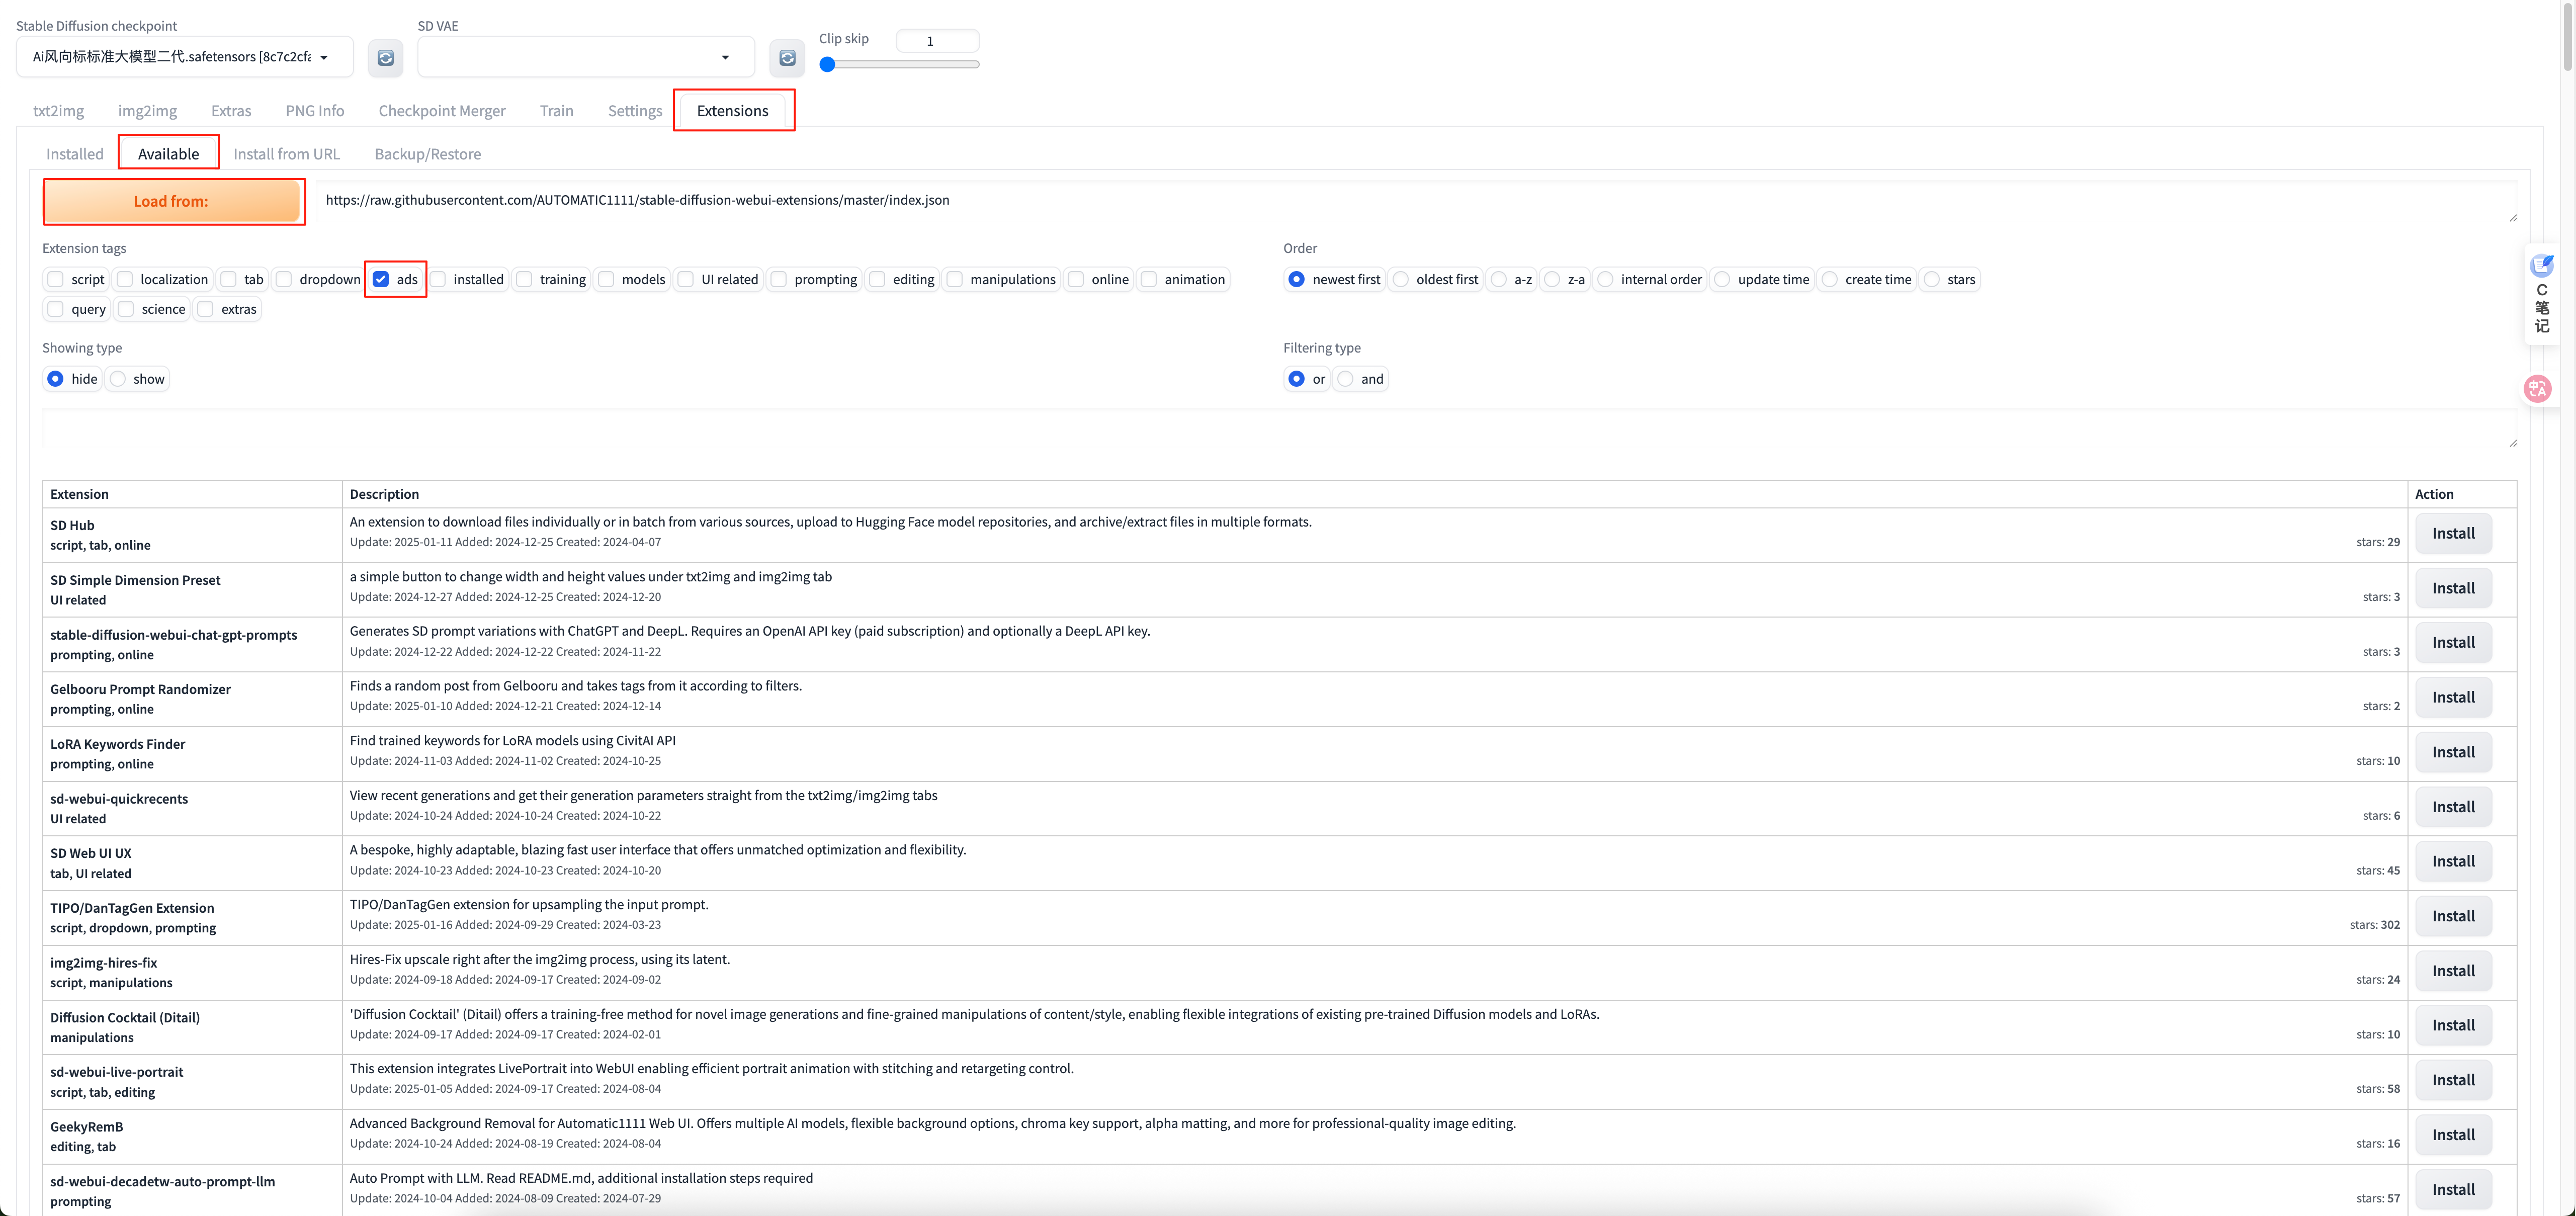Uncheck the ads extension tag

381,279
